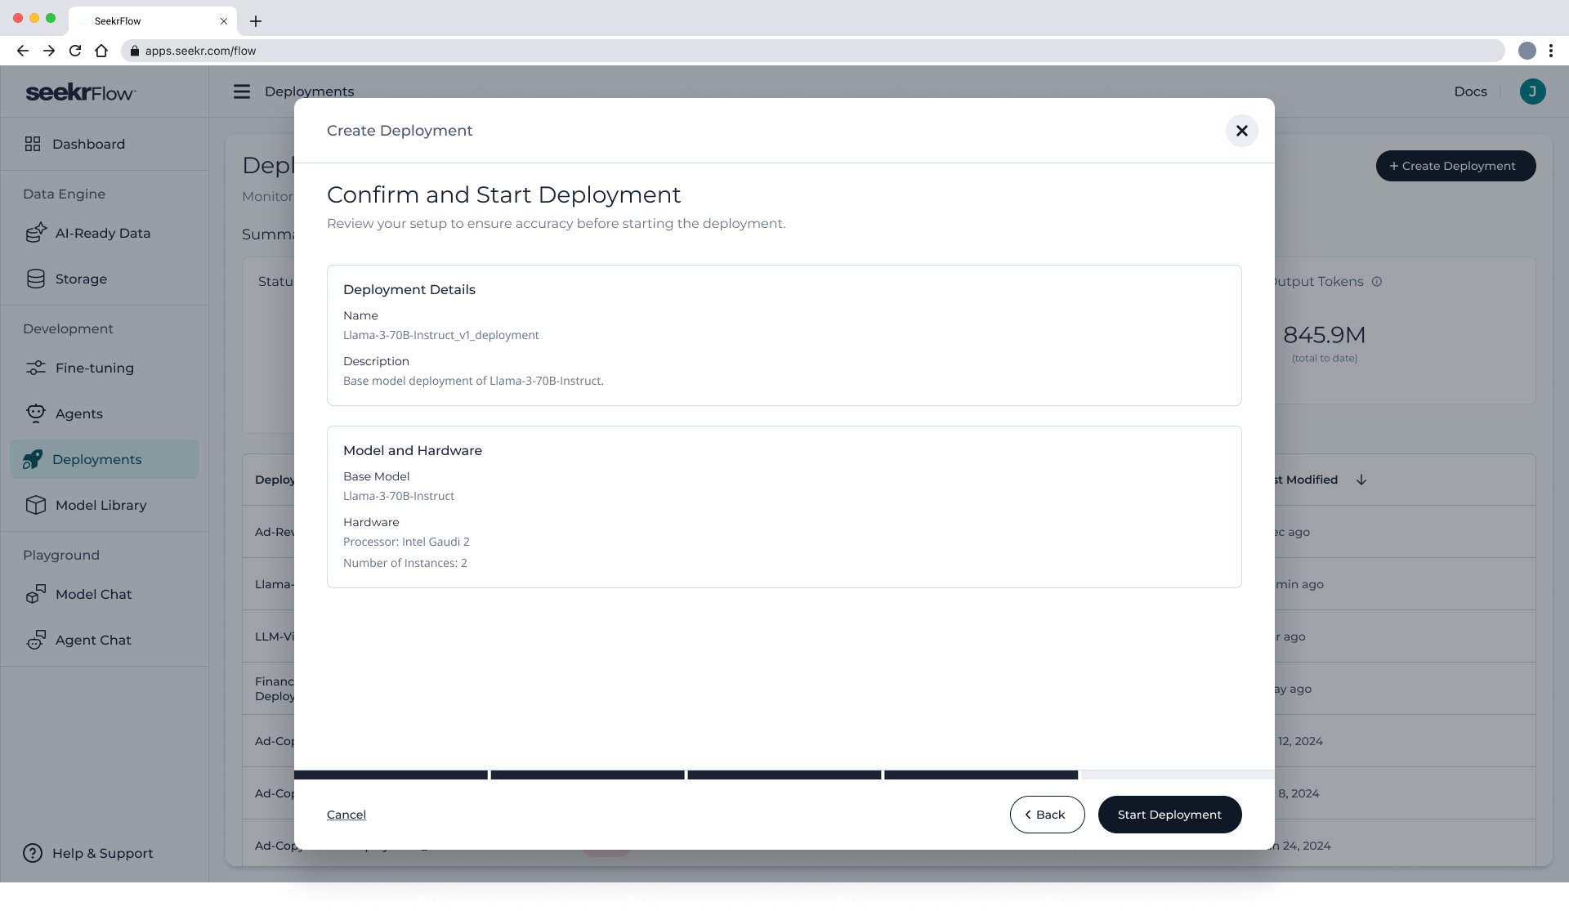This screenshot has width=1569, height=911.
Task: Click Base Model value Llama-3-70B-Instruct
Action: [x=399, y=496]
